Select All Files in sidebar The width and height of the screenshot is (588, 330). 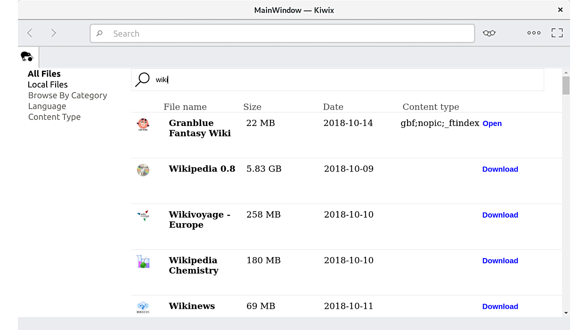click(44, 74)
